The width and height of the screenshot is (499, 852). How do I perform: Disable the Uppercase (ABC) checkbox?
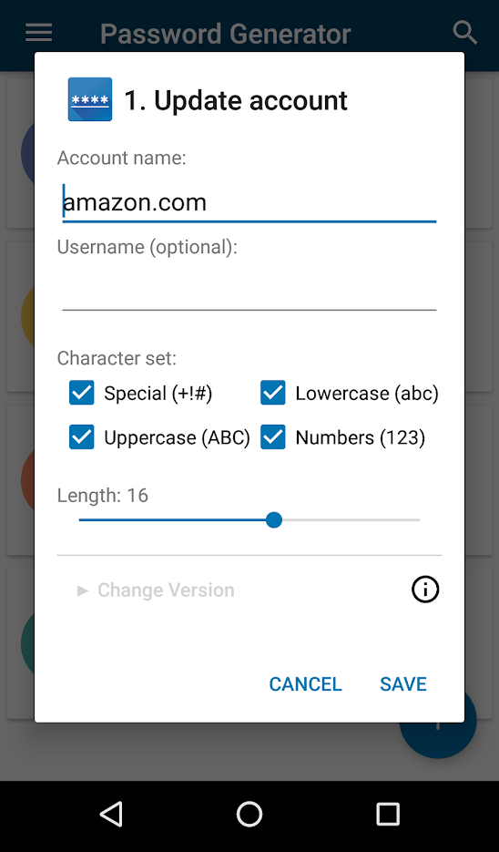[82, 436]
